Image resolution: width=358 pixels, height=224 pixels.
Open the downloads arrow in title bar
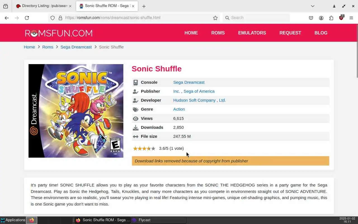pos(334,6)
